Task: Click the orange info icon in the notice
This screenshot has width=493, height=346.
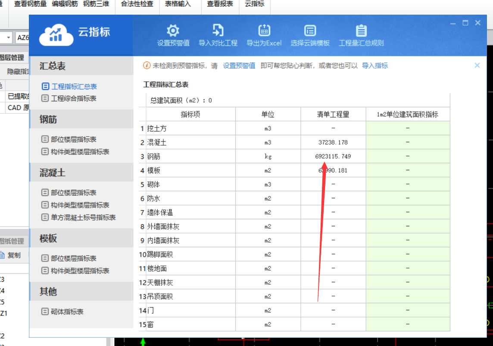Action: point(147,65)
